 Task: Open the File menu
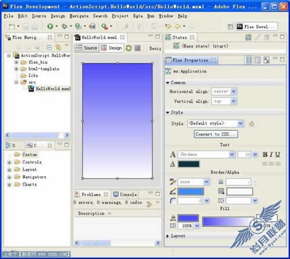(9, 16)
